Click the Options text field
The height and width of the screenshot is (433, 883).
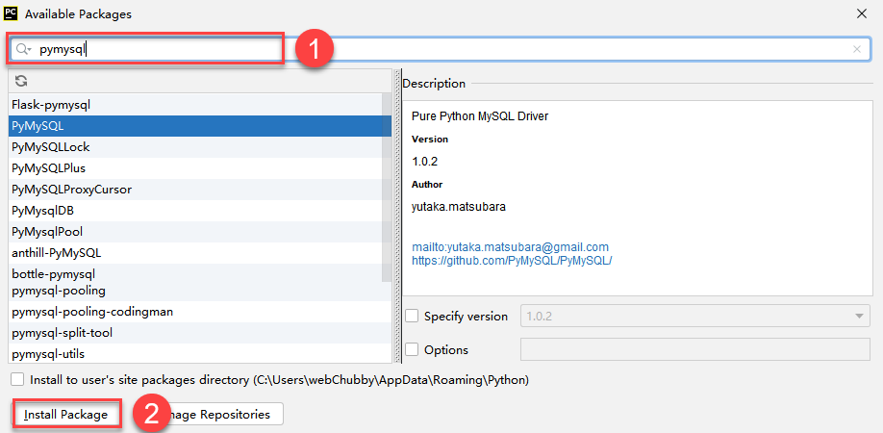tap(696, 349)
